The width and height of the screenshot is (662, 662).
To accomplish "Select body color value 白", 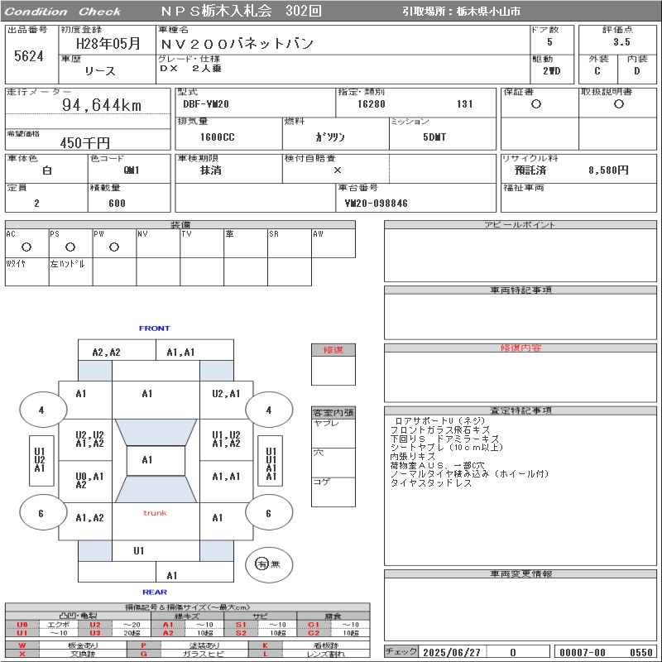I will point(47,170).
